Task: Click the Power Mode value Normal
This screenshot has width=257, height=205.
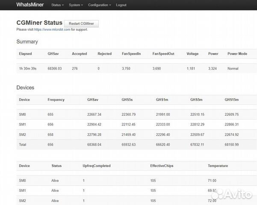Action: [x=233, y=68]
